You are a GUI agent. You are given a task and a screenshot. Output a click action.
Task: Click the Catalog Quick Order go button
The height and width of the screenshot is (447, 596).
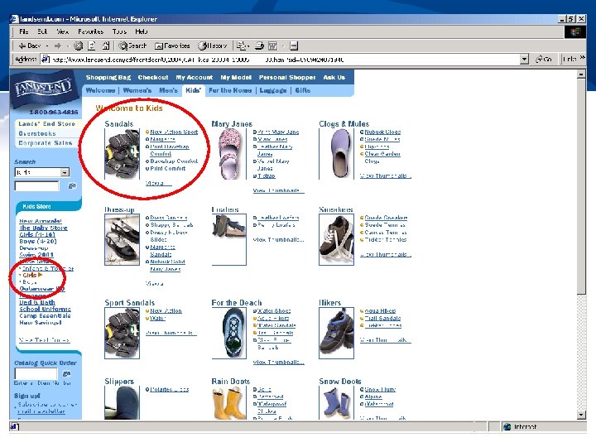[x=66, y=373]
